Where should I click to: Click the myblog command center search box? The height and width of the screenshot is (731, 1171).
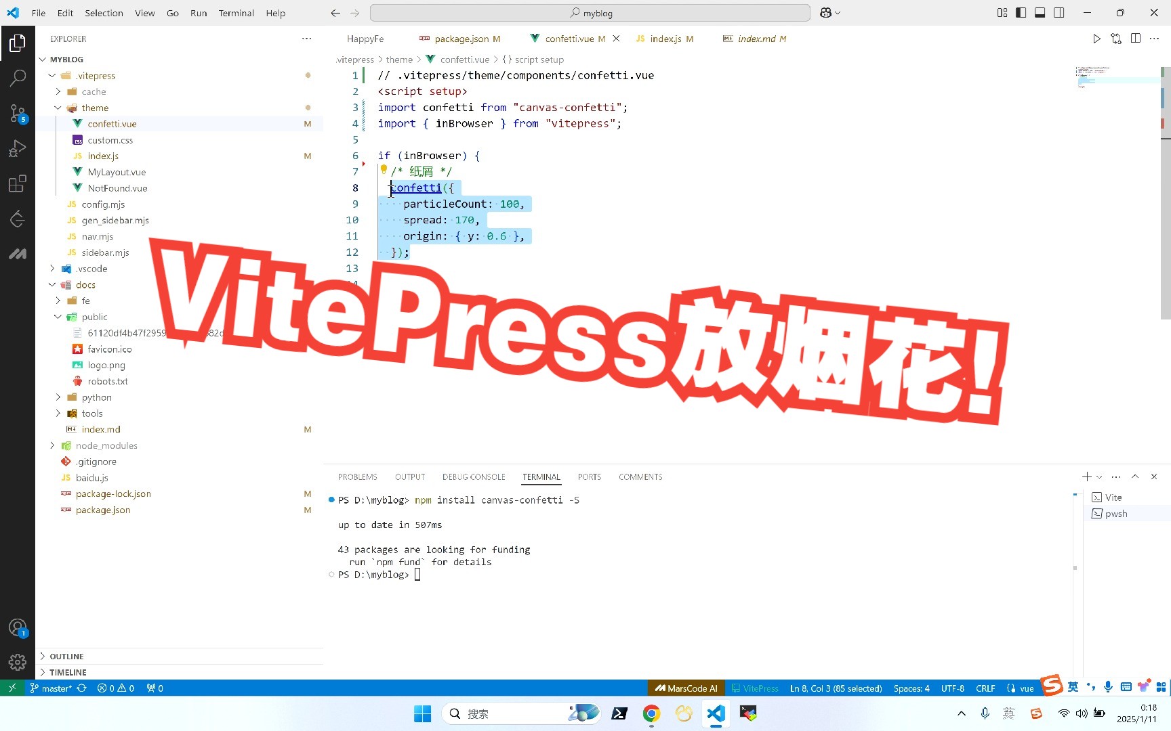coord(590,13)
